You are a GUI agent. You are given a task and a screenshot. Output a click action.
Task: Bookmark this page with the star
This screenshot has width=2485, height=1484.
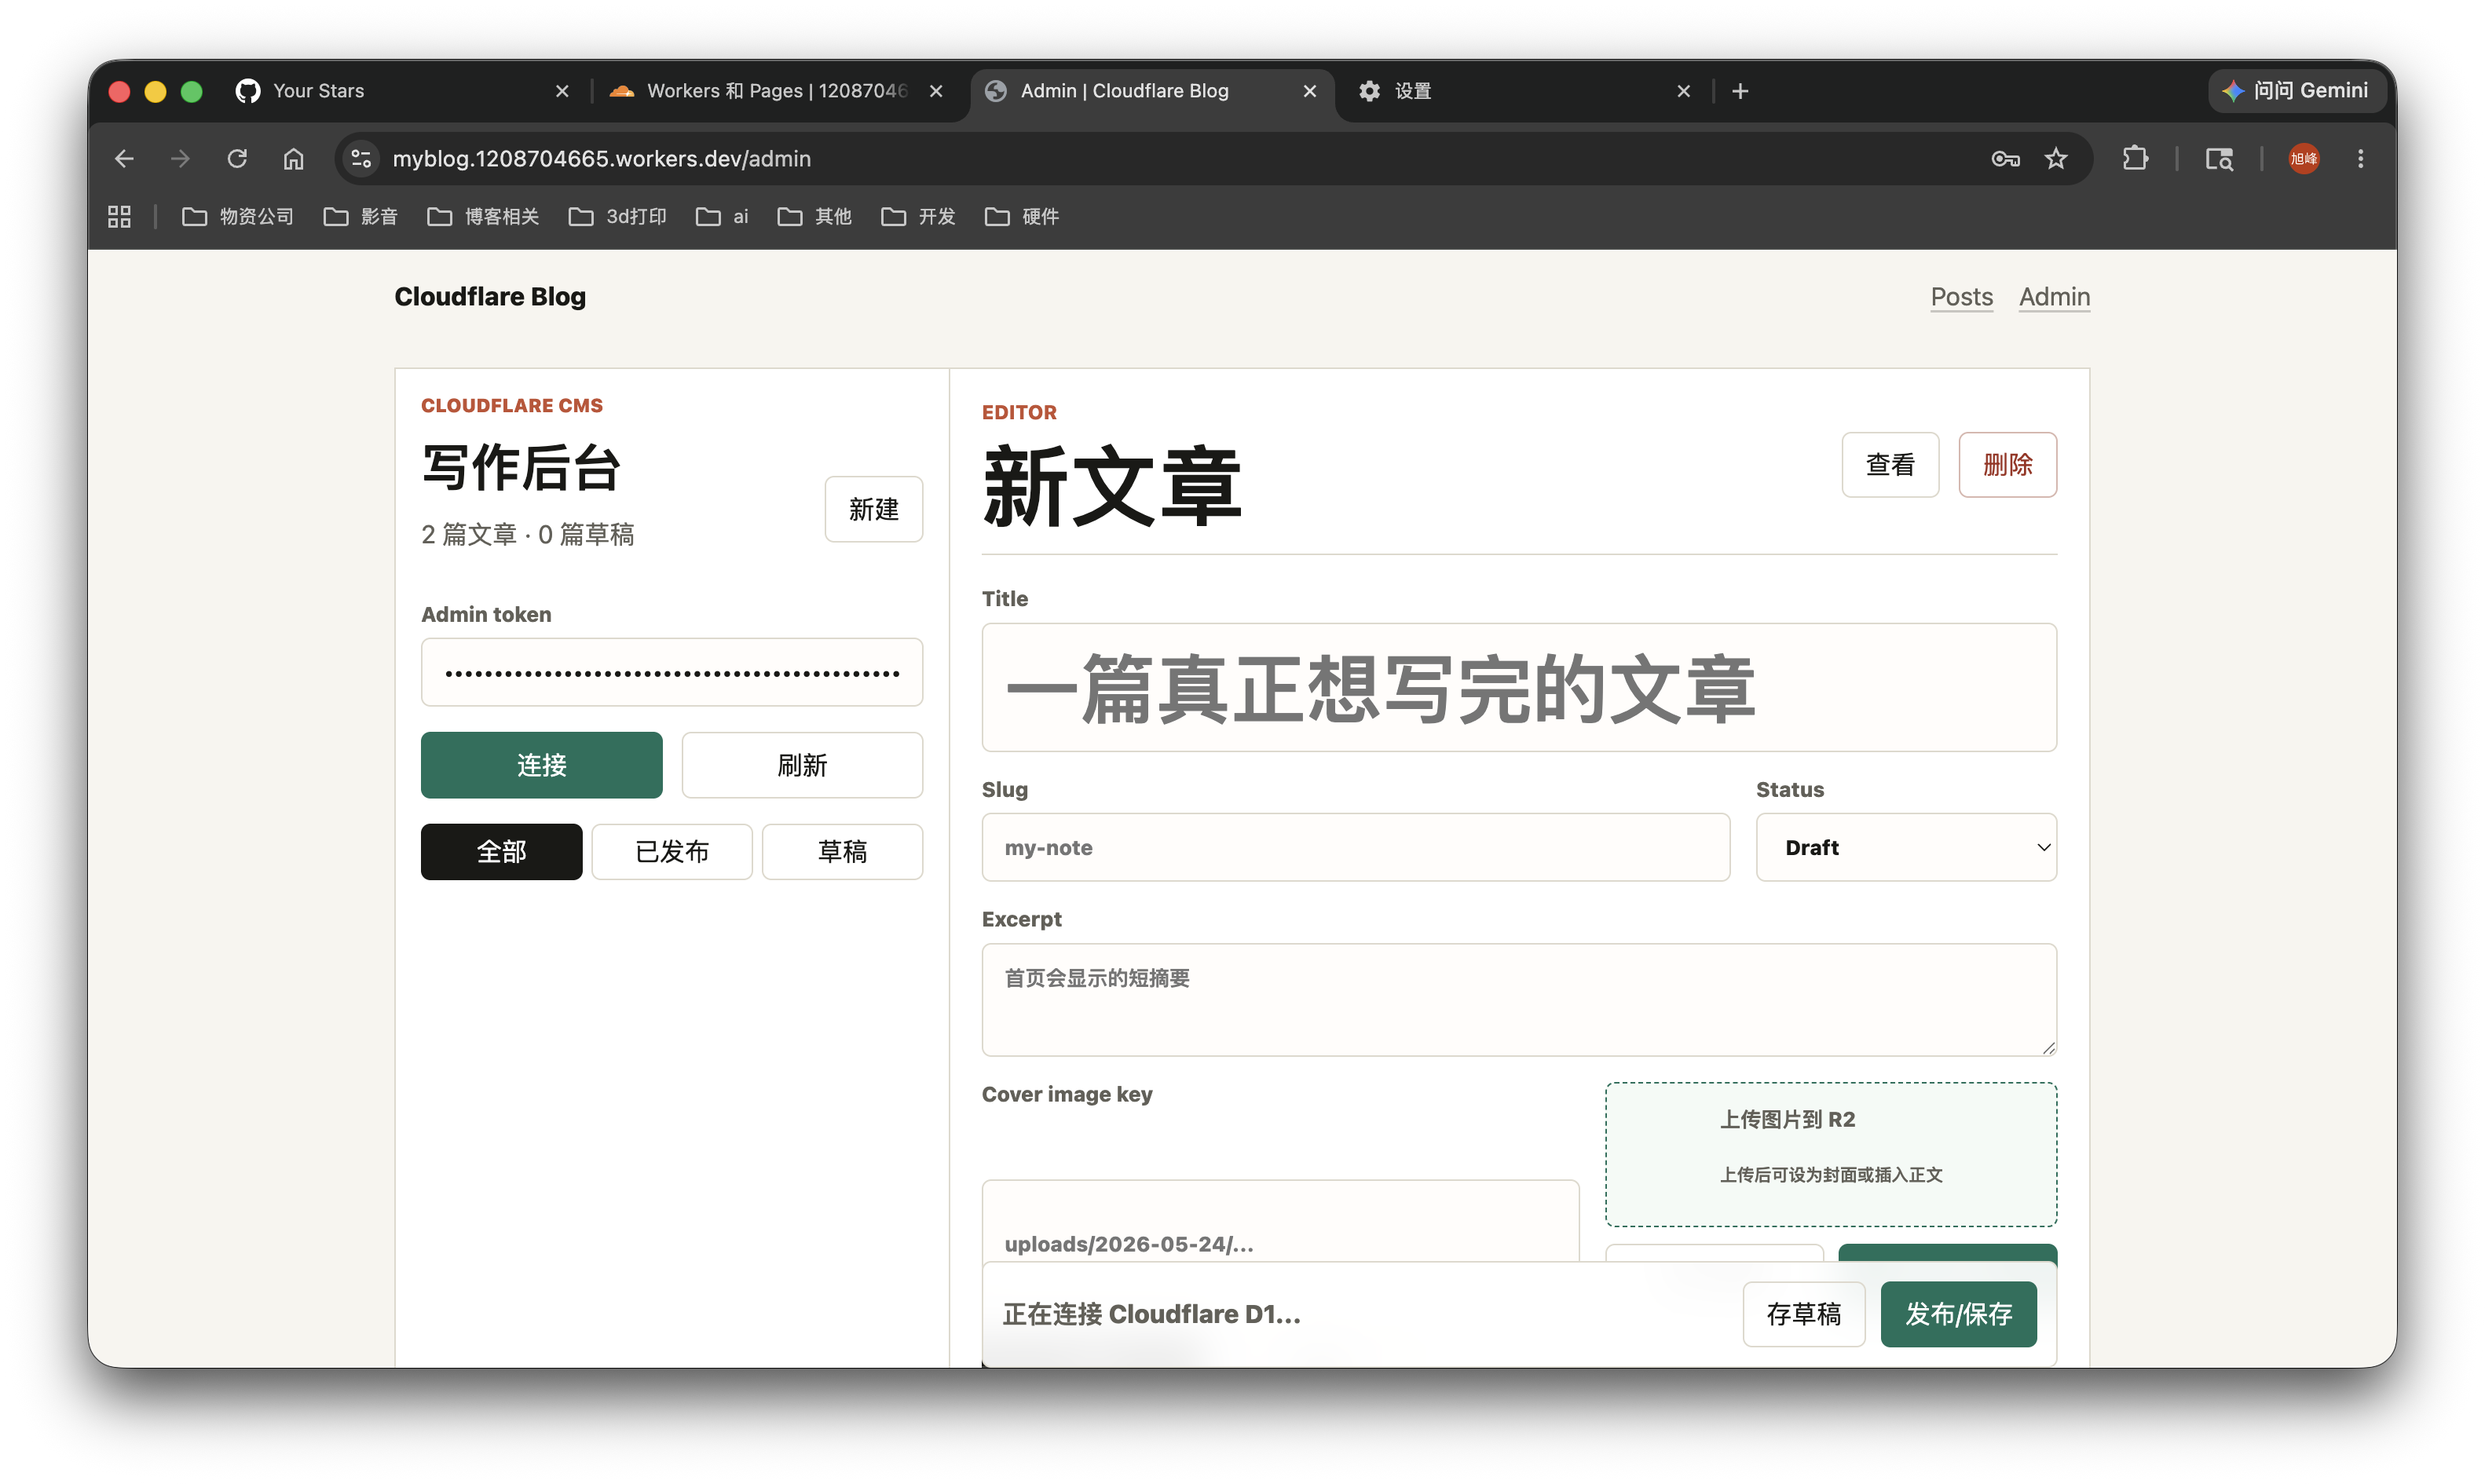coord(2056,159)
